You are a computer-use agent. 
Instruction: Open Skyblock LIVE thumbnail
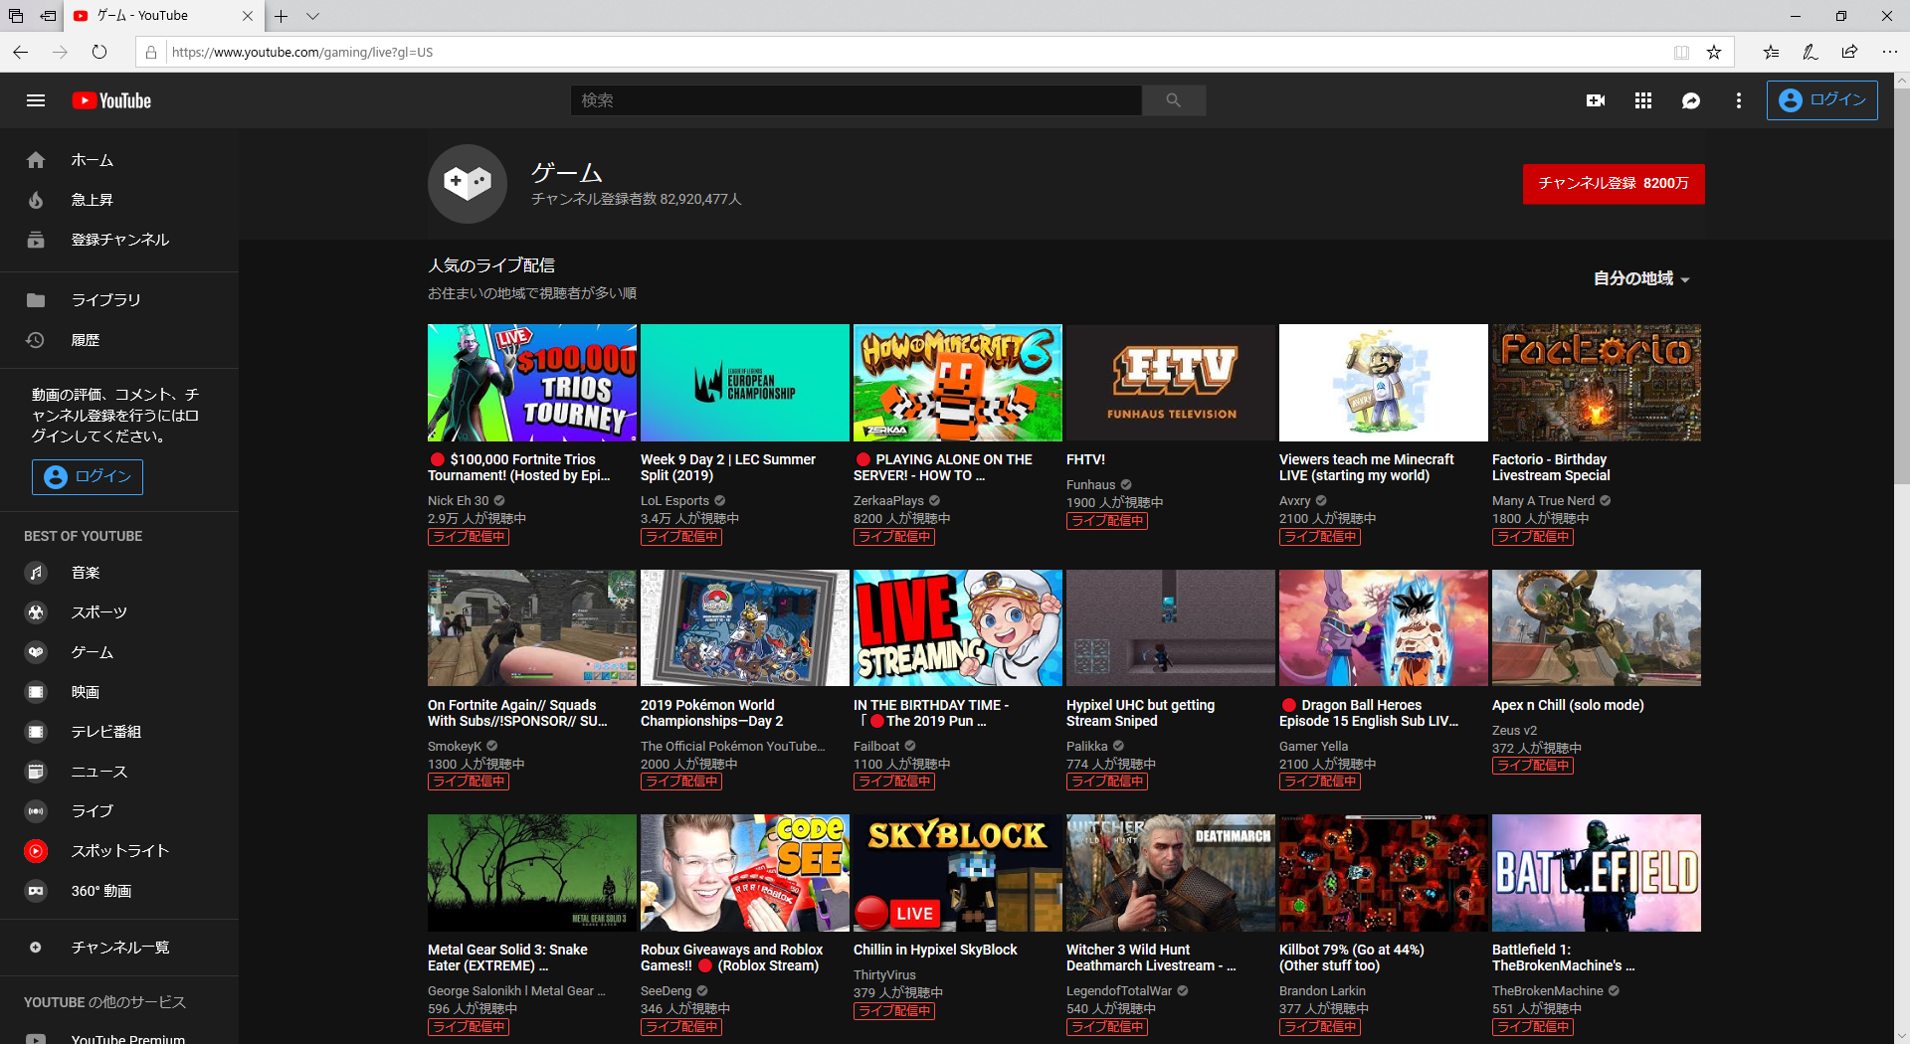tap(958, 873)
